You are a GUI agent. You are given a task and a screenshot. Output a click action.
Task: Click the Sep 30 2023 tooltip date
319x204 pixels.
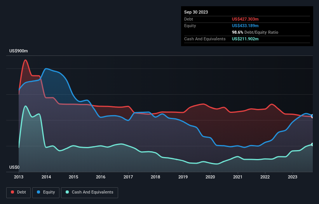click(196, 12)
